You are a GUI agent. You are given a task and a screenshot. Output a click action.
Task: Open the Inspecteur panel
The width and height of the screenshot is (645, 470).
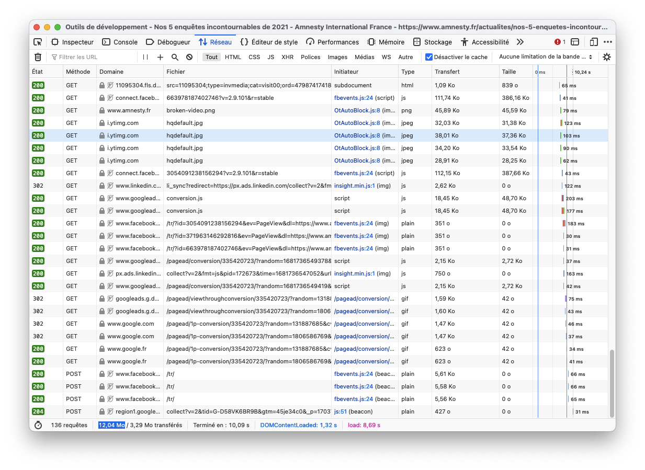click(x=72, y=42)
